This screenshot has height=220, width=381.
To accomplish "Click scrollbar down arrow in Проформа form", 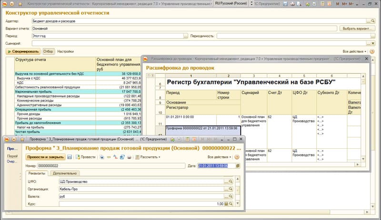I will tap(238, 203).
